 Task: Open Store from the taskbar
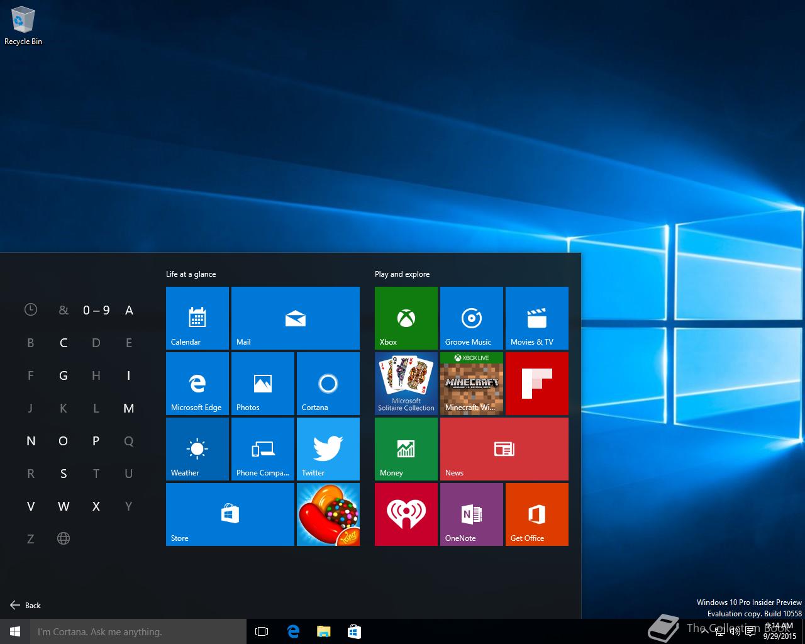coord(354,631)
